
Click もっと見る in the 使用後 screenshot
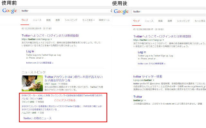pyautogui.click(x=200, y=21)
